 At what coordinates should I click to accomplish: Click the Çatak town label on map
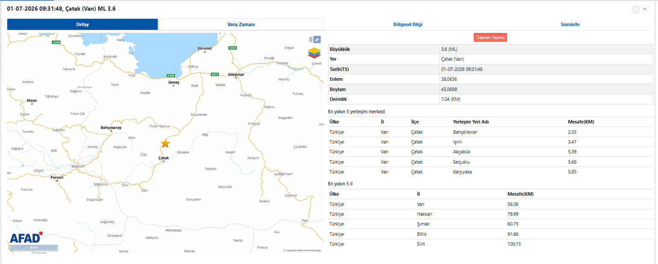click(x=164, y=158)
